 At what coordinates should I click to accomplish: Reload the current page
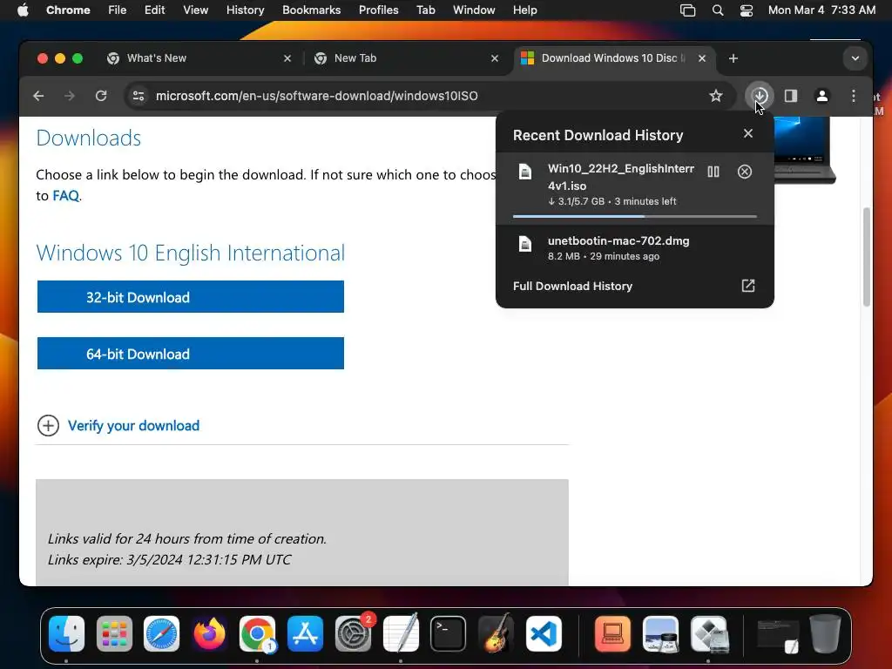pos(101,96)
